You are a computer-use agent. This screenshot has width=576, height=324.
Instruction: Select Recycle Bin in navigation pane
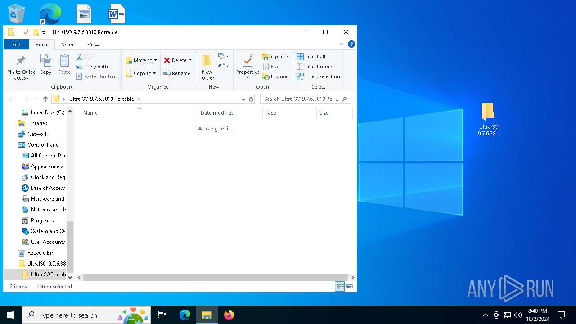click(36, 253)
